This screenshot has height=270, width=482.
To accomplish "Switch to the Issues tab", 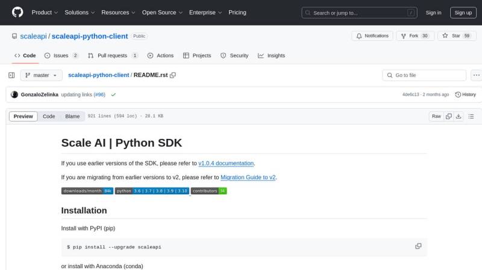I will tap(61, 55).
